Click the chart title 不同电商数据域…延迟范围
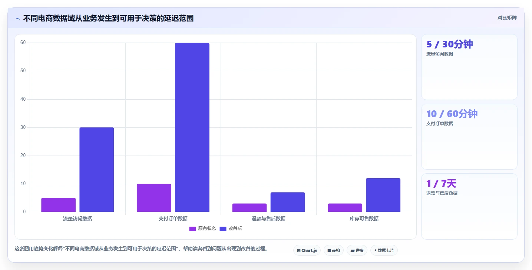This screenshot has height=270, width=532. coord(108,18)
